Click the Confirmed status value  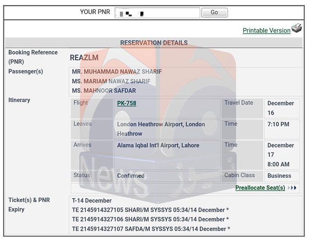click(130, 176)
